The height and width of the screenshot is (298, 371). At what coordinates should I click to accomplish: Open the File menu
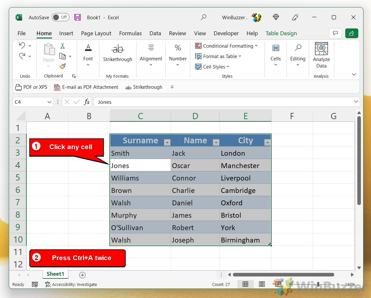pos(21,33)
